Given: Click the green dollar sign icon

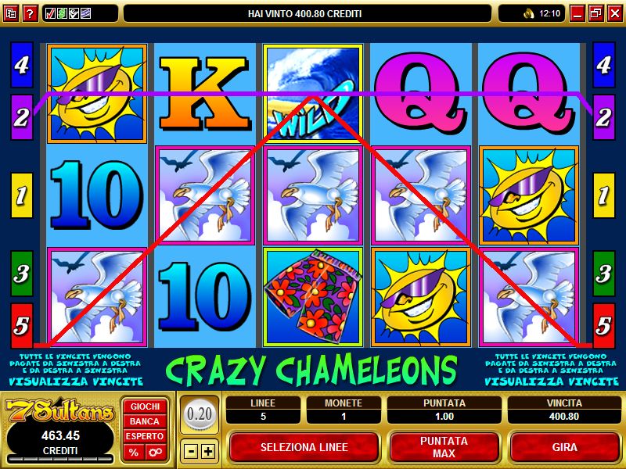Looking at the screenshot, I should click(x=62, y=14).
